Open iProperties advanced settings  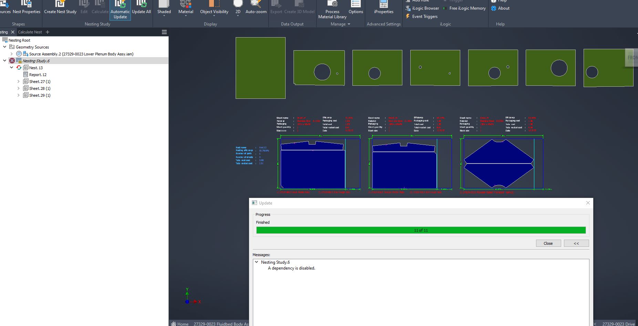[383, 8]
